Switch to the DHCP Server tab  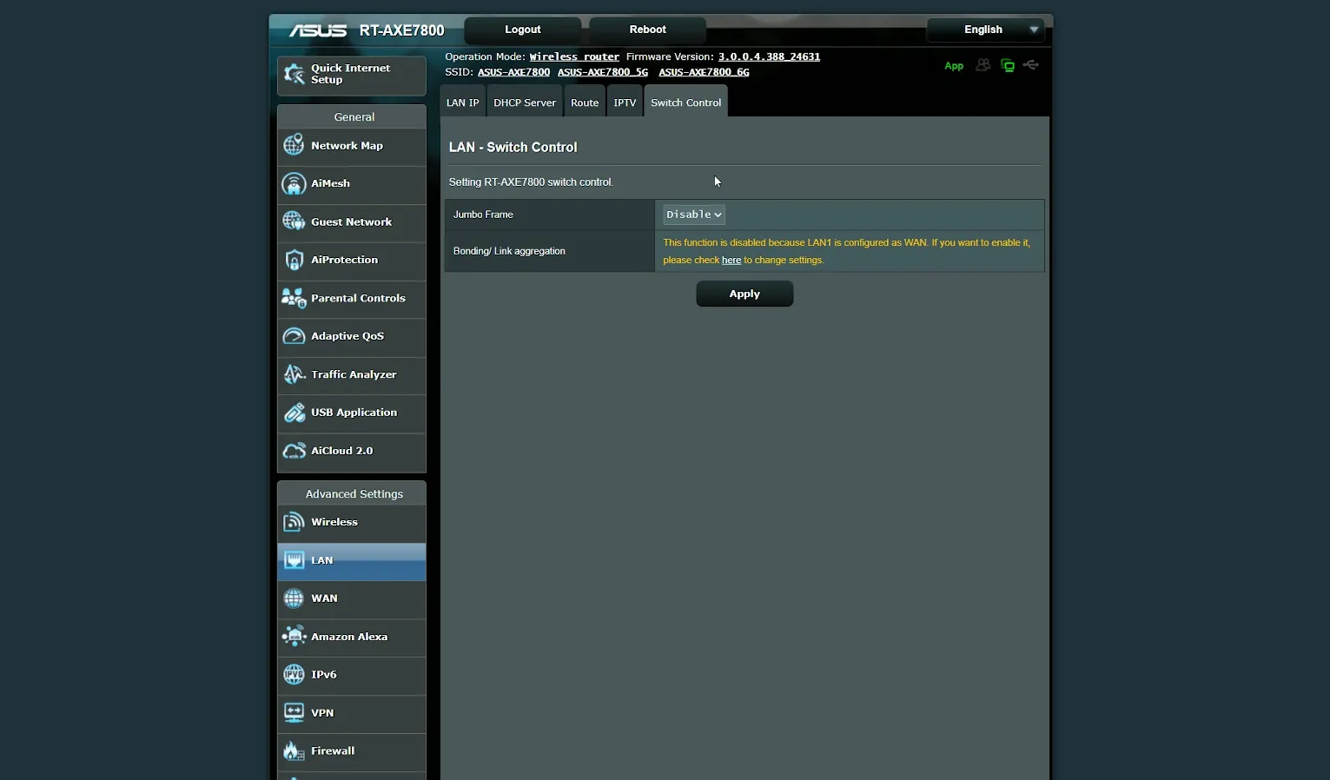525,102
